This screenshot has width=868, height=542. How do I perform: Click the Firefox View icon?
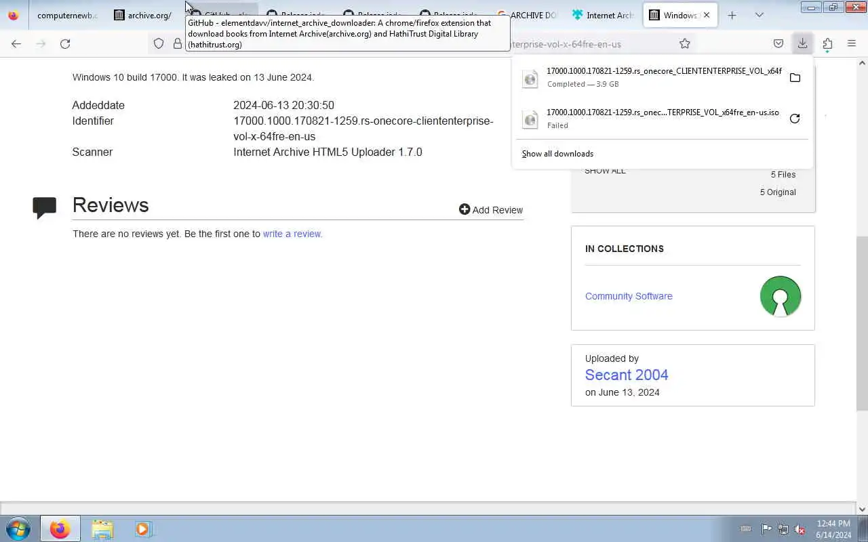(14, 15)
